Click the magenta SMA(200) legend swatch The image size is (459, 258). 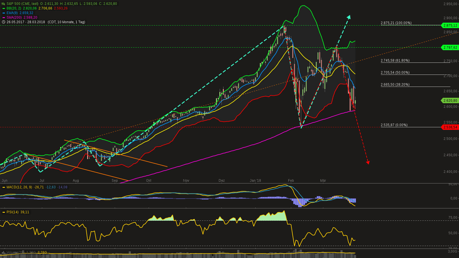tap(4, 17)
